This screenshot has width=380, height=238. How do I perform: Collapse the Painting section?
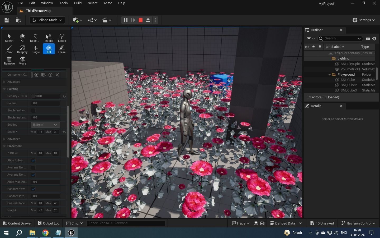(4, 89)
